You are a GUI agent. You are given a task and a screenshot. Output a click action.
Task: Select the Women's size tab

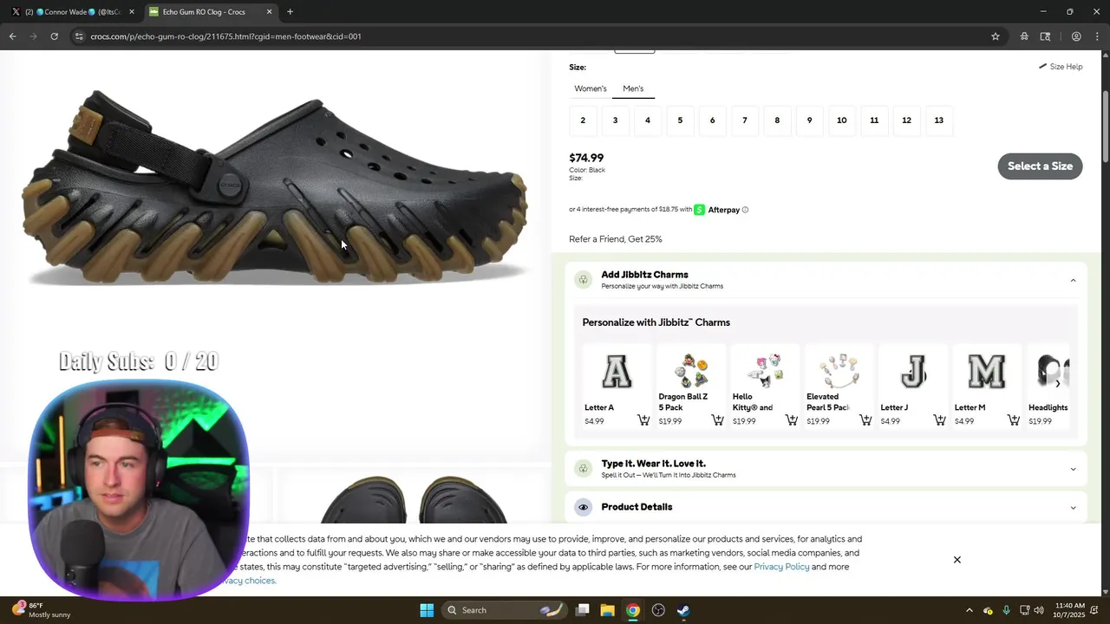(591, 88)
